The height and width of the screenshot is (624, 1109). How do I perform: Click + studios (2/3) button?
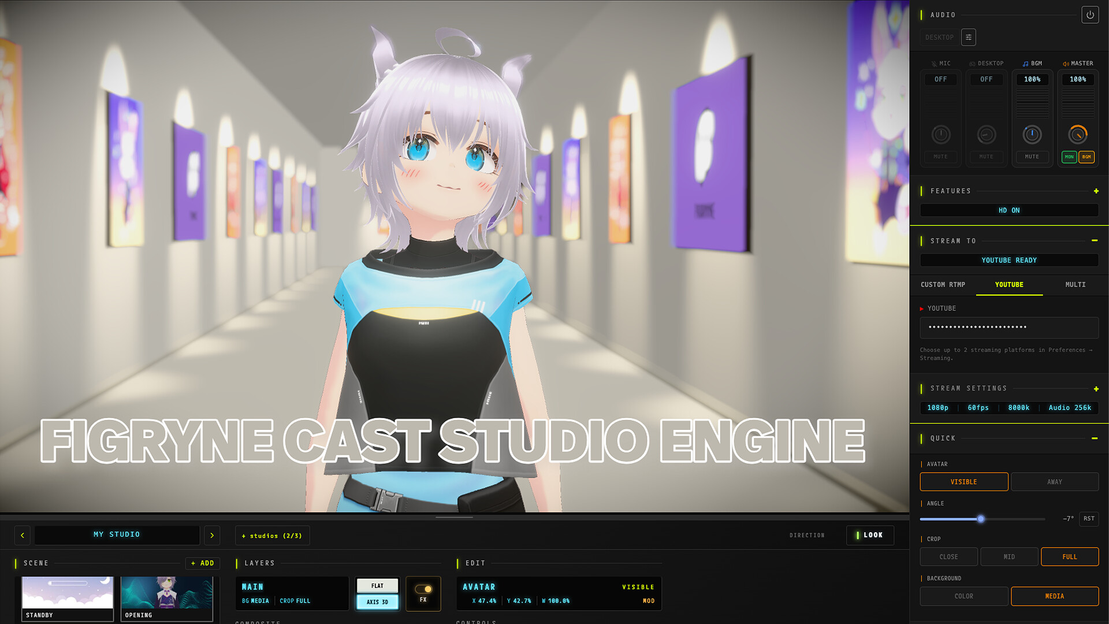click(272, 536)
